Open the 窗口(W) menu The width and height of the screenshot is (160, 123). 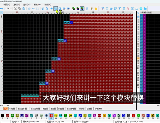pyautogui.click(x=27, y=4)
